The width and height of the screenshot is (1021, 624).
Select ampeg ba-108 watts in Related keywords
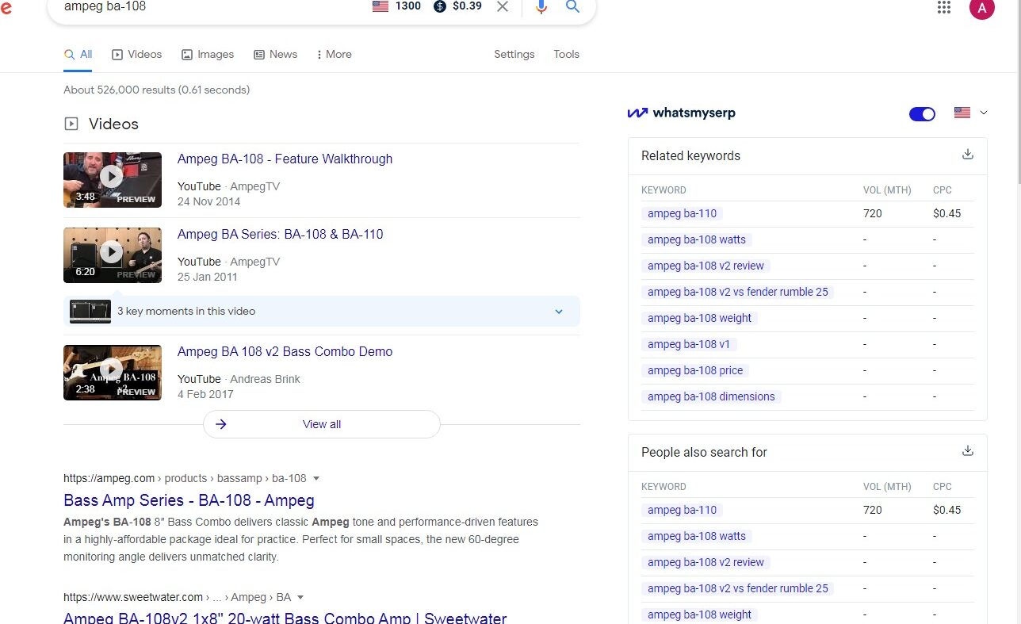(697, 239)
